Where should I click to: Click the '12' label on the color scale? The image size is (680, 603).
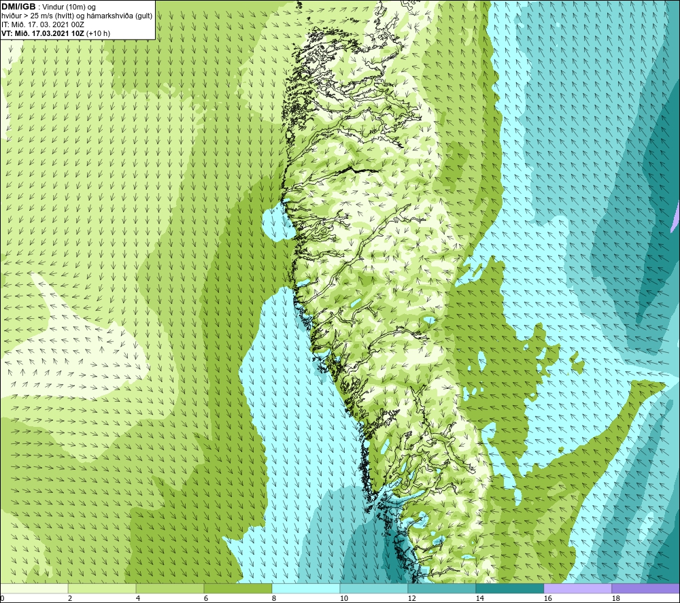(x=411, y=598)
